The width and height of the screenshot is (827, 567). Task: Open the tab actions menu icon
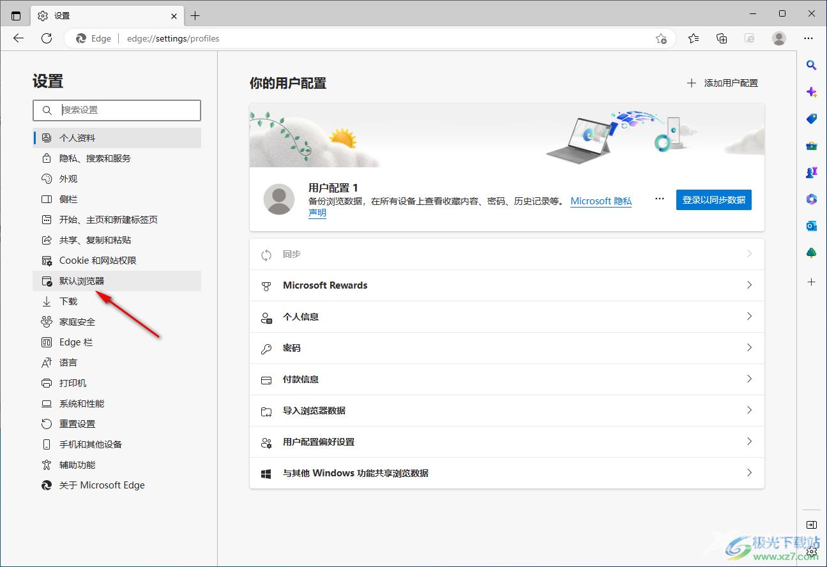pyautogui.click(x=16, y=15)
